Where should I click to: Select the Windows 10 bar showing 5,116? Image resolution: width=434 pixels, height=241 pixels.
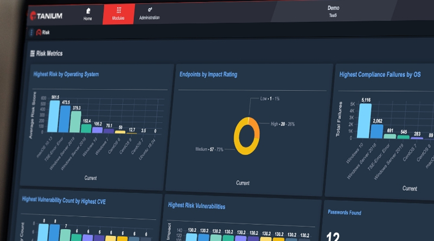tap(364, 121)
